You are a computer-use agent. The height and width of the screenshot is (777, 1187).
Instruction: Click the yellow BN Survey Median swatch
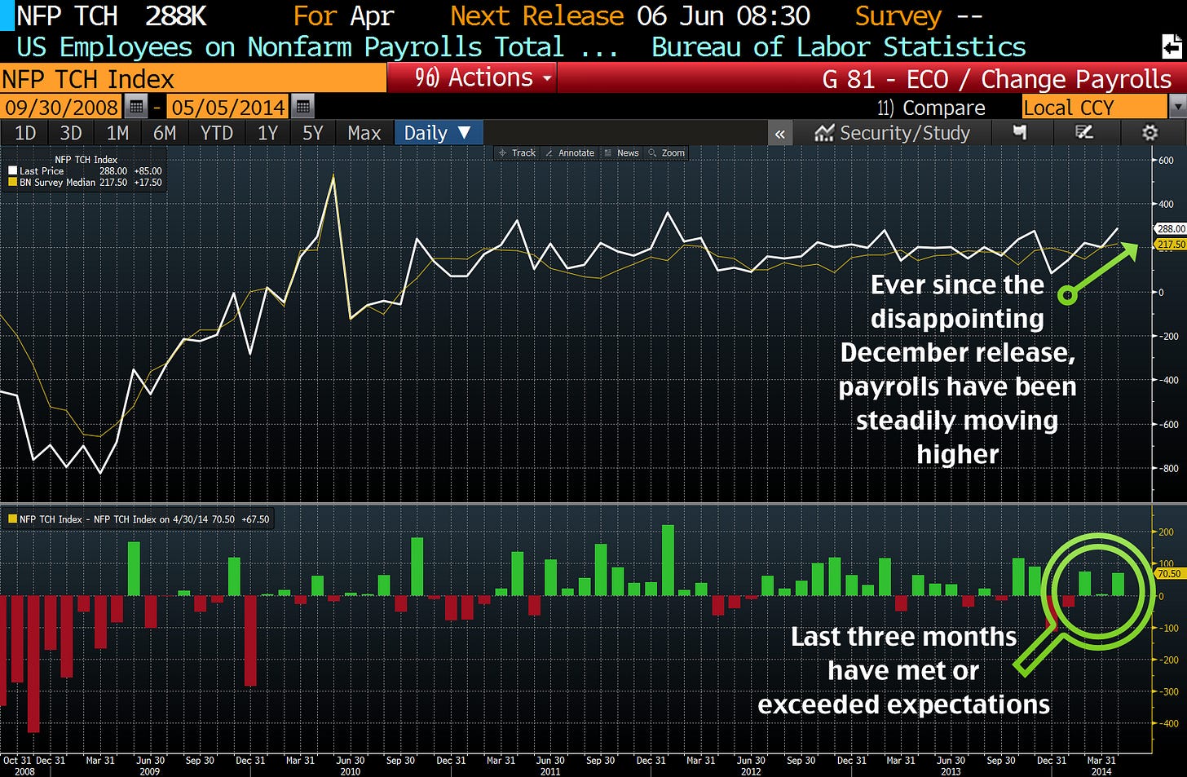coord(12,183)
